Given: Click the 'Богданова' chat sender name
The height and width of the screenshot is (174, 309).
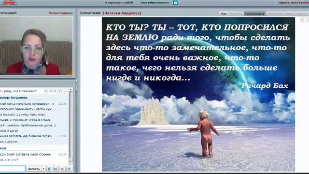Looking at the screenshot, I should coord(19,98).
